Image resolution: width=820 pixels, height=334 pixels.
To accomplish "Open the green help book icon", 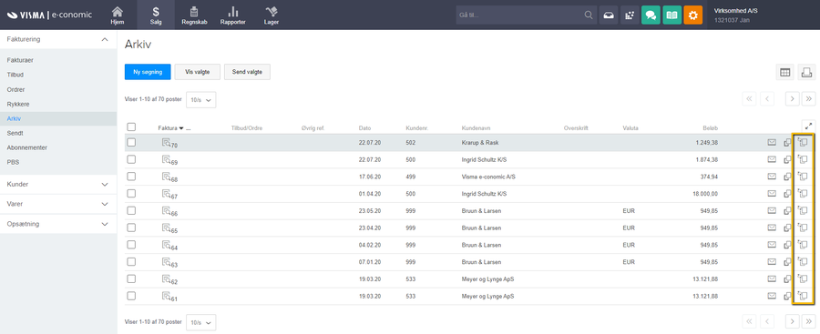I will click(672, 15).
